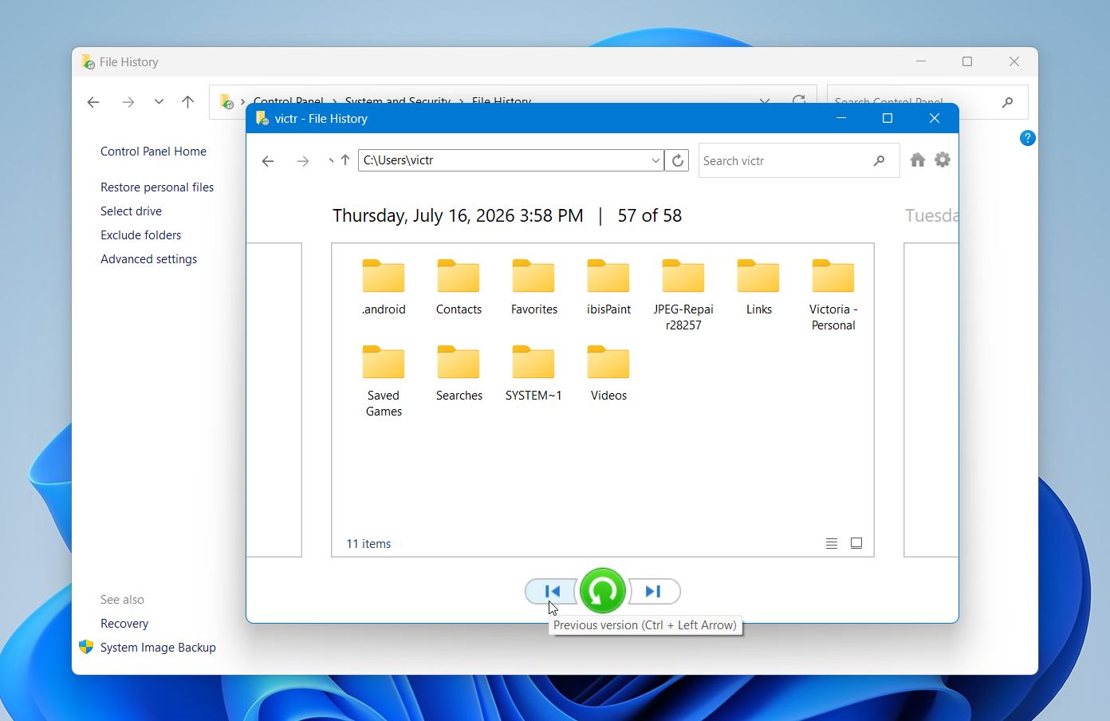This screenshot has height=721, width=1110.
Task: Switch to details list view
Action: 832,543
